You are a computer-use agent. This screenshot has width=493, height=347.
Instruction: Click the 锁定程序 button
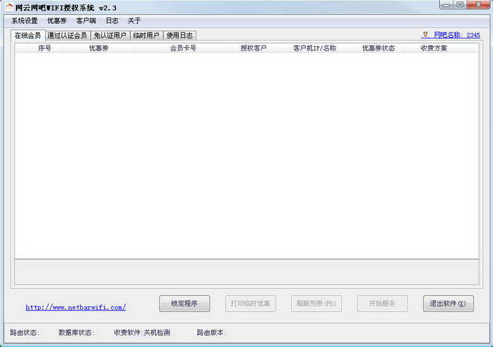click(185, 303)
